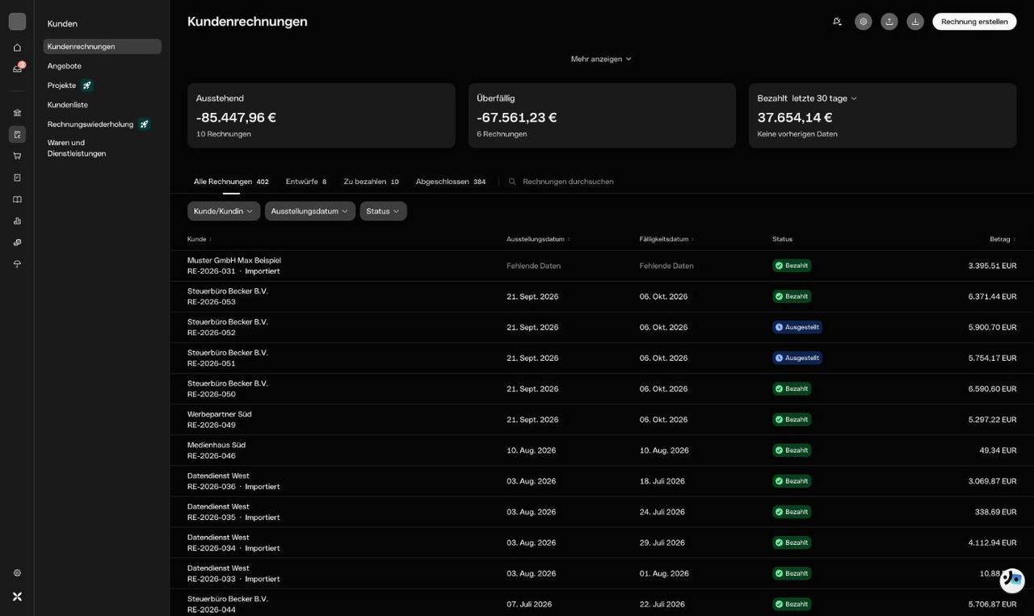Click the bell notification icon in header
Viewport: 1034px width, 616px height.
(x=837, y=22)
